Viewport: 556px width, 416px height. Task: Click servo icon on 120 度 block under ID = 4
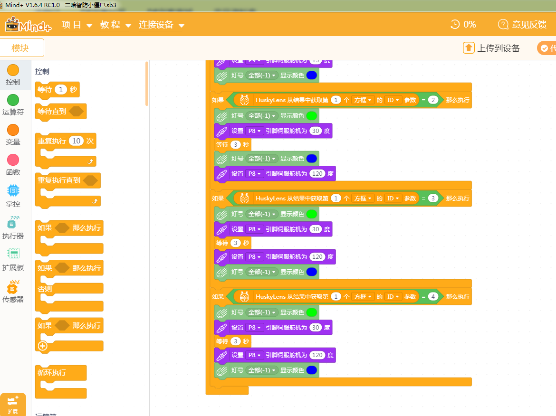click(x=222, y=355)
